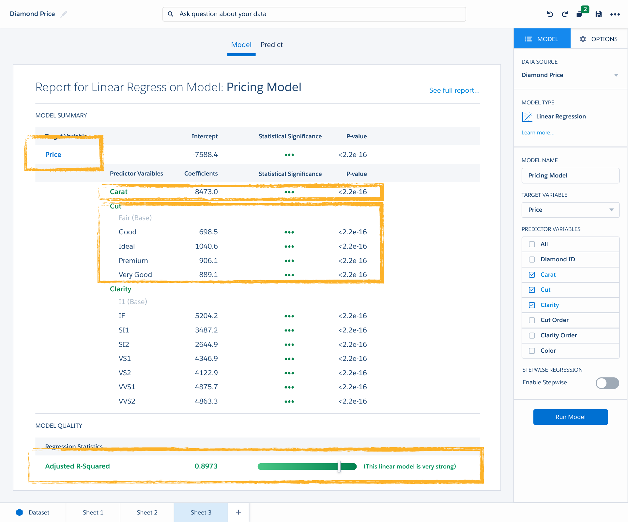Click the Run Model button

[570, 417]
